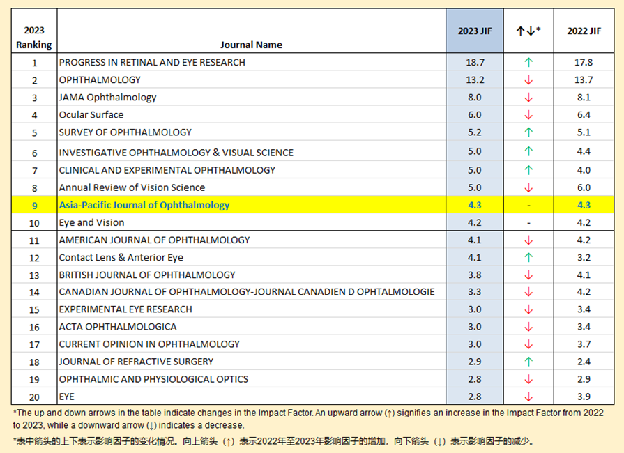Click the red down arrow for CANADIAN JOURNAL OF OPHTHALMOLOGY
Image resolution: width=624 pixels, height=453 pixels.
tap(528, 292)
